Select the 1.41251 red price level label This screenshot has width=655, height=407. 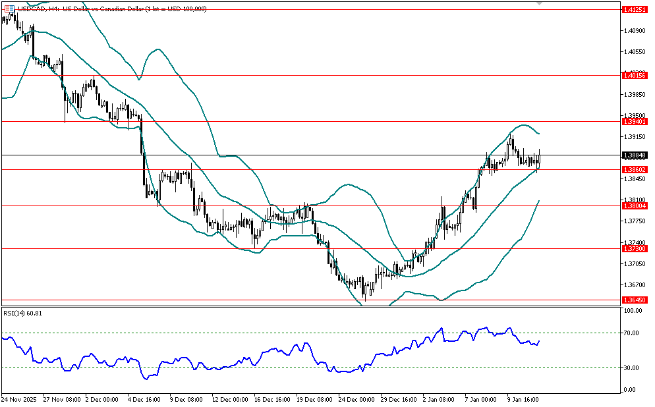pos(635,9)
